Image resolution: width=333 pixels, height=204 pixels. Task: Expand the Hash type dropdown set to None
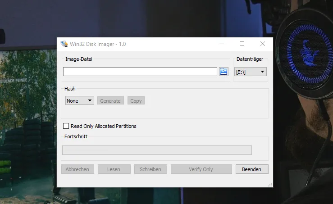(x=80, y=100)
